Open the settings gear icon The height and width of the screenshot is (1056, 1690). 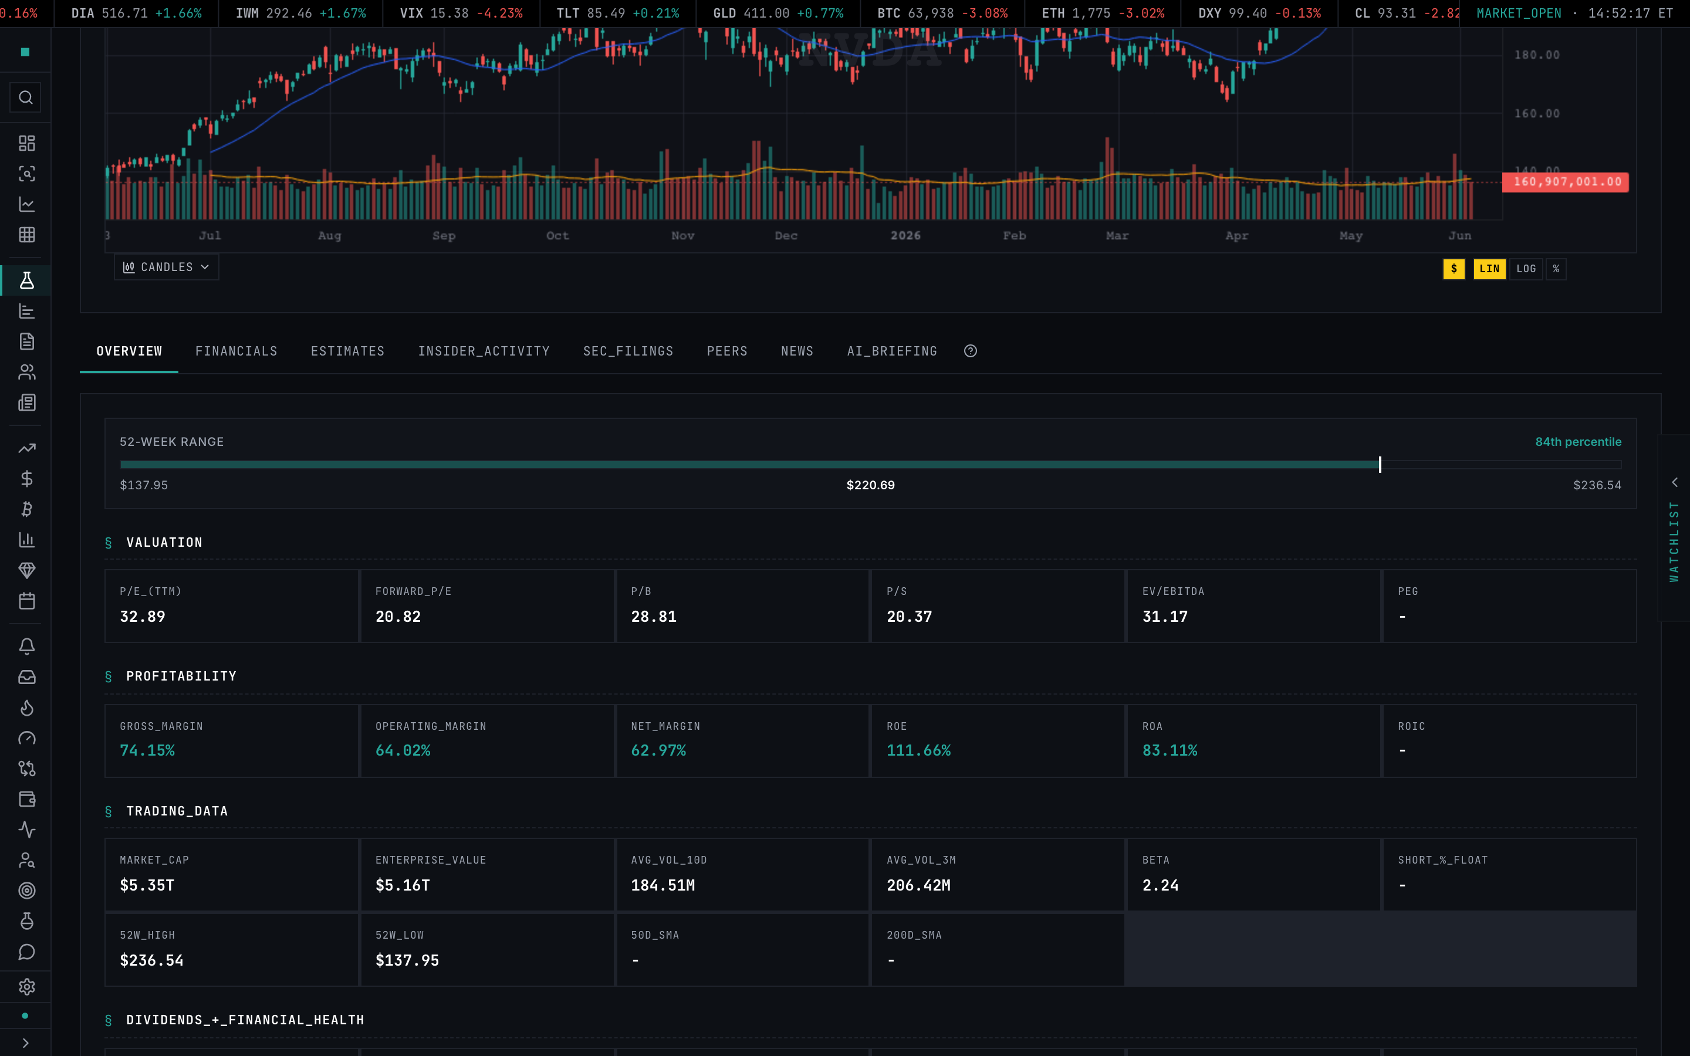coord(26,987)
